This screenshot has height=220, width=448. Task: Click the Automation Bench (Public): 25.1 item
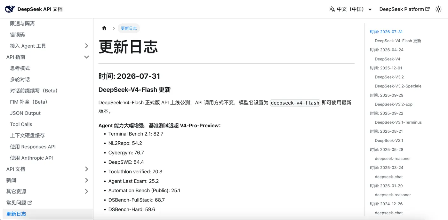[x=144, y=190]
